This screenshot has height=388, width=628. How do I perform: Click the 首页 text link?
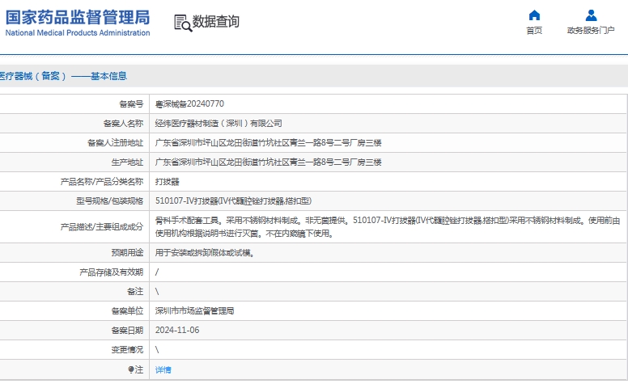534,31
